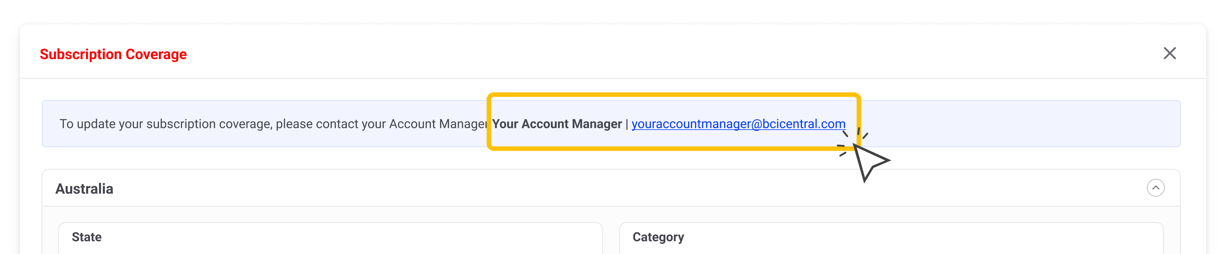Click the 'To update your subscription coverage' text
The height and width of the screenshot is (254, 1228).
[272, 124]
